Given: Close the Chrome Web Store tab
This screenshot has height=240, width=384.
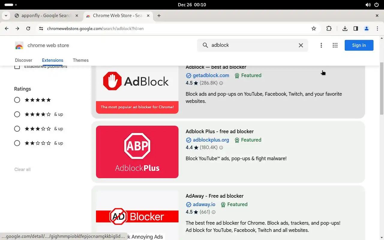Looking at the screenshot, I should pos(148,16).
